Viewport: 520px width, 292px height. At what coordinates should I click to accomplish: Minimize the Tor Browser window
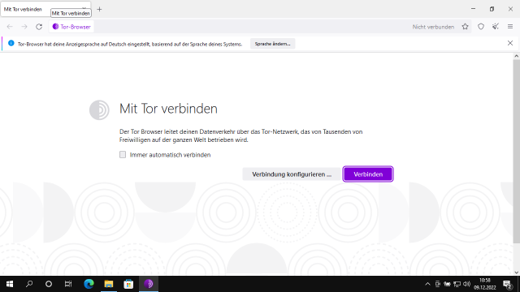(473, 9)
